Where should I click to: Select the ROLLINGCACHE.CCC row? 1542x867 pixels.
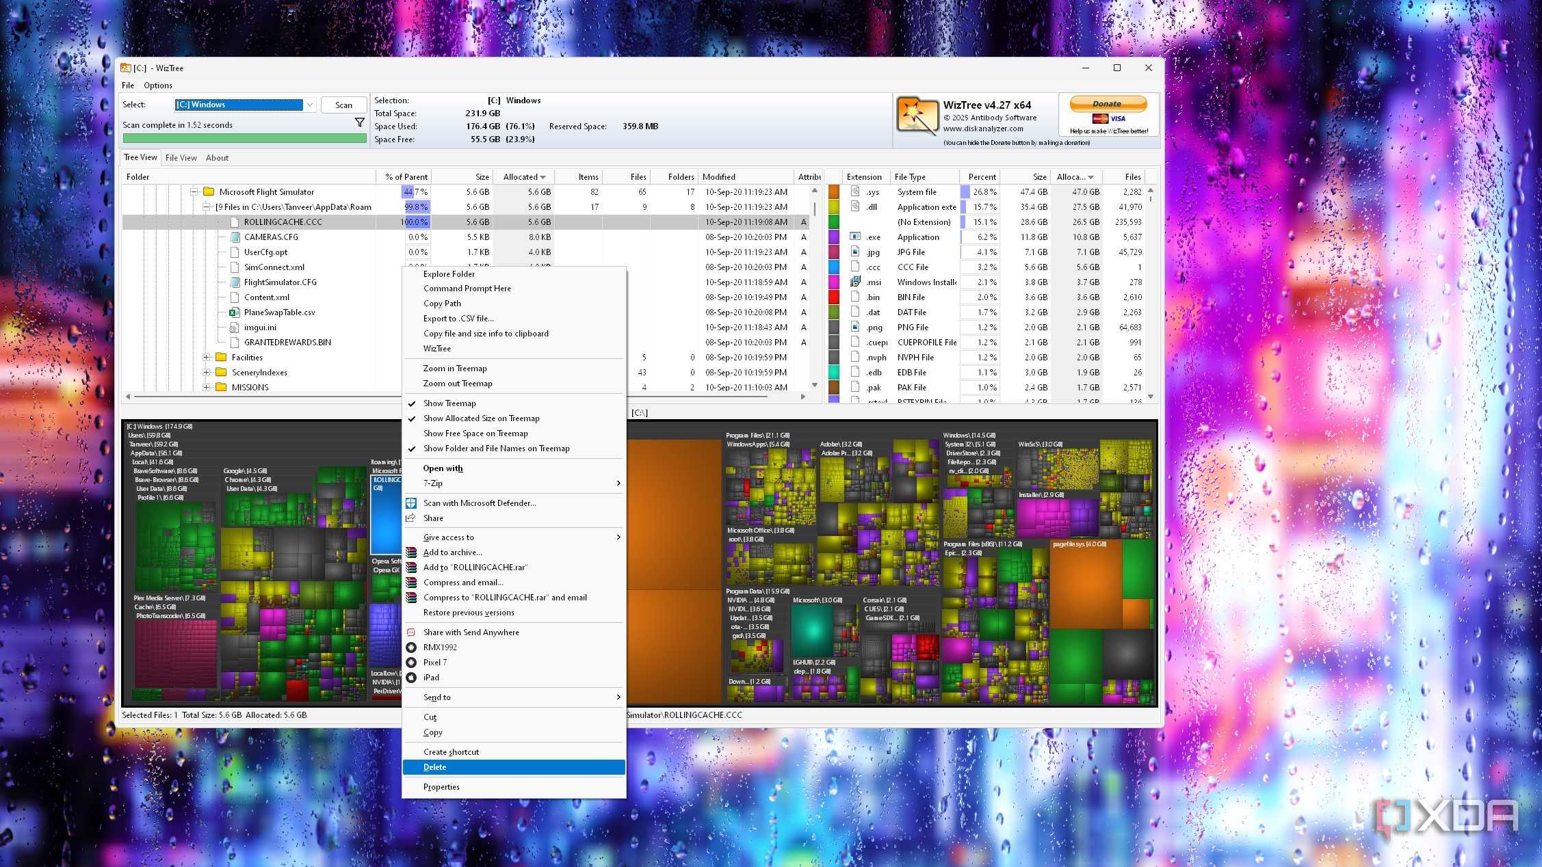point(465,222)
